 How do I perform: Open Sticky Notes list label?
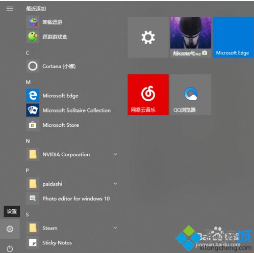pos(57,243)
